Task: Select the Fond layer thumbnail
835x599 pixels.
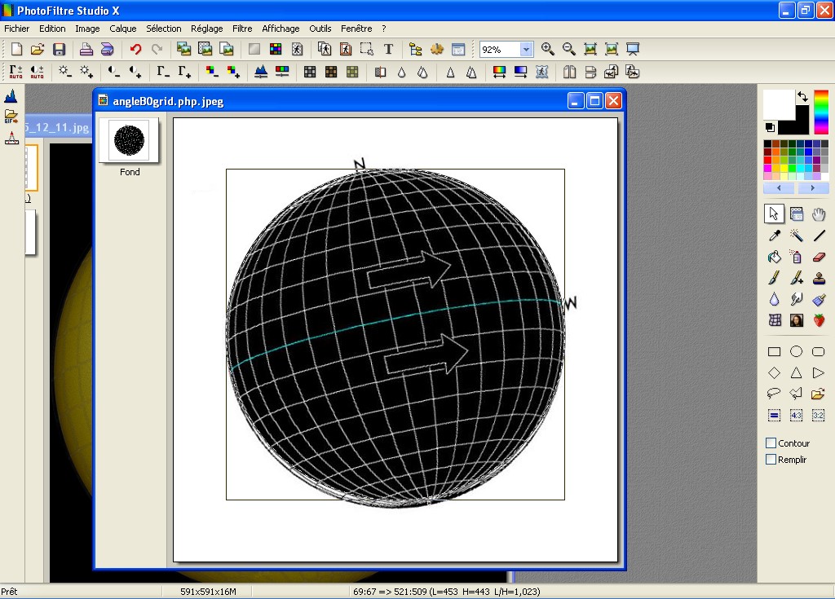Action: tap(130, 140)
